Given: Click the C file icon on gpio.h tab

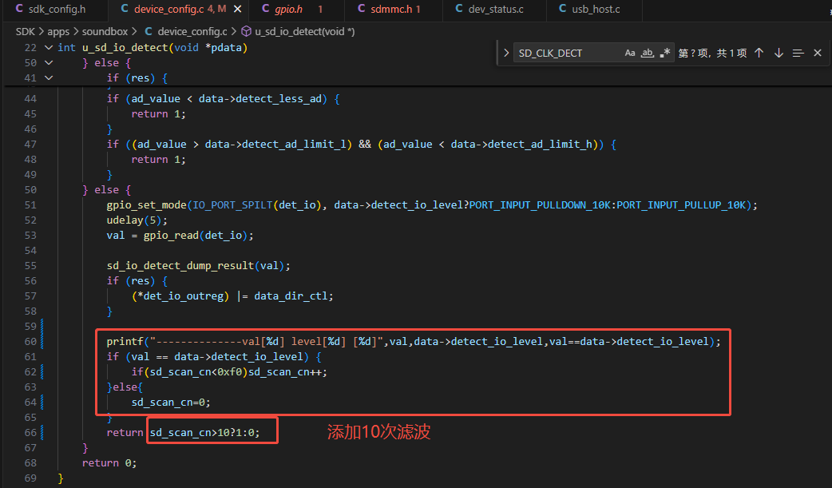Looking at the screenshot, I should [x=265, y=9].
